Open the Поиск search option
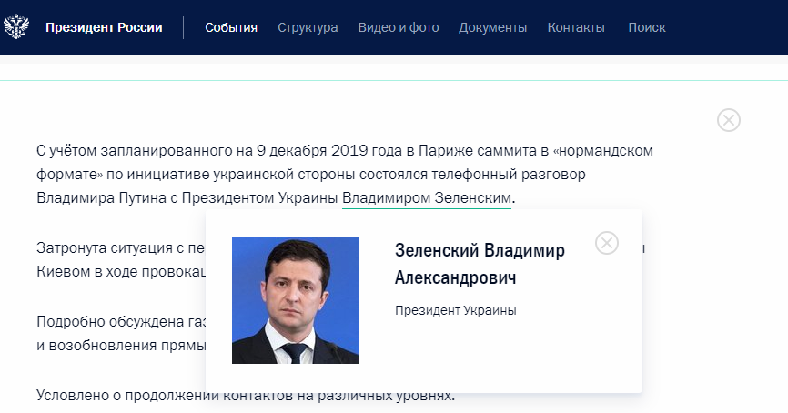Image resolution: width=788 pixels, height=413 pixels. coord(646,27)
